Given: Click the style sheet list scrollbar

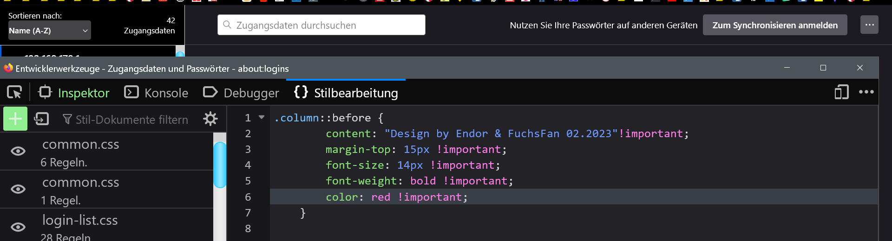Looking at the screenshot, I should coord(220,165).
